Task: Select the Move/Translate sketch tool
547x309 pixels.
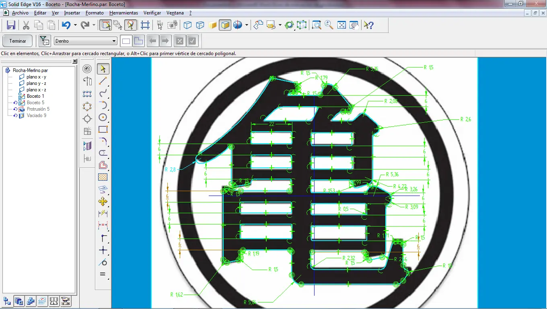Action: click(x=103, y=202)
